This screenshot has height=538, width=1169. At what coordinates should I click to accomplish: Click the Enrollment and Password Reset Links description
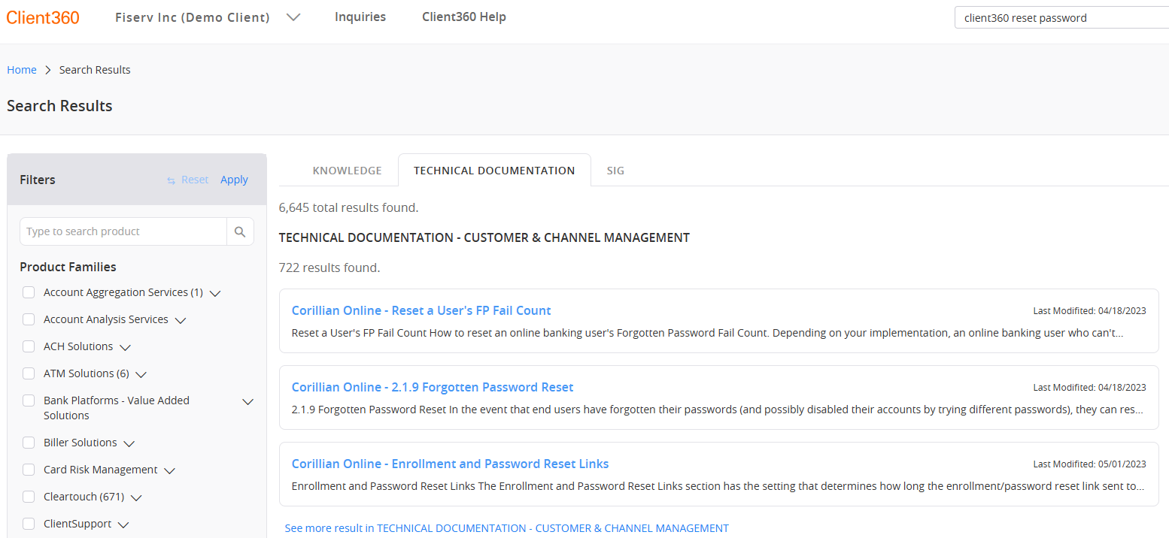[x=718, y=486]
